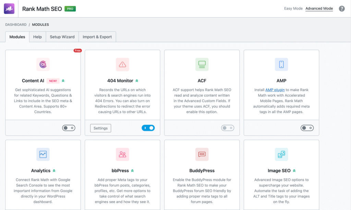Click the Image SEO pictures icon

(281, 154)
